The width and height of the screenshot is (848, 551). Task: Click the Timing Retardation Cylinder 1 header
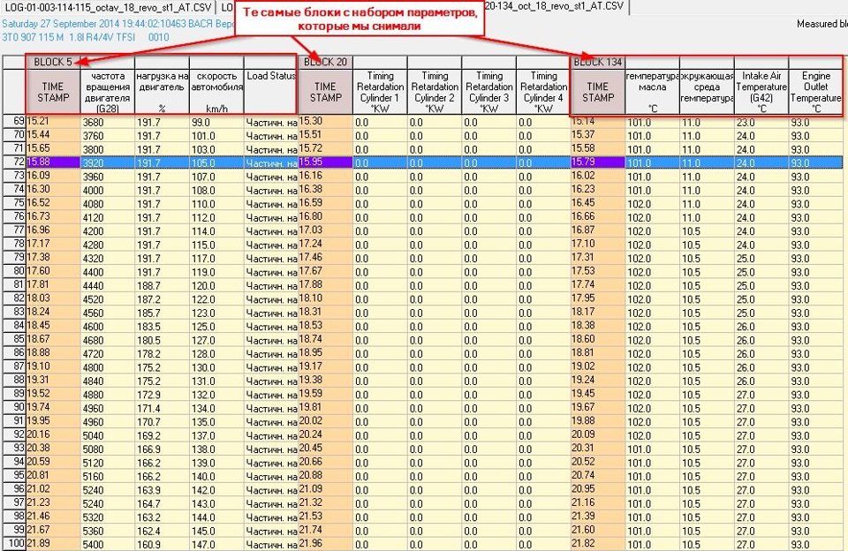[x=380, y=92]
